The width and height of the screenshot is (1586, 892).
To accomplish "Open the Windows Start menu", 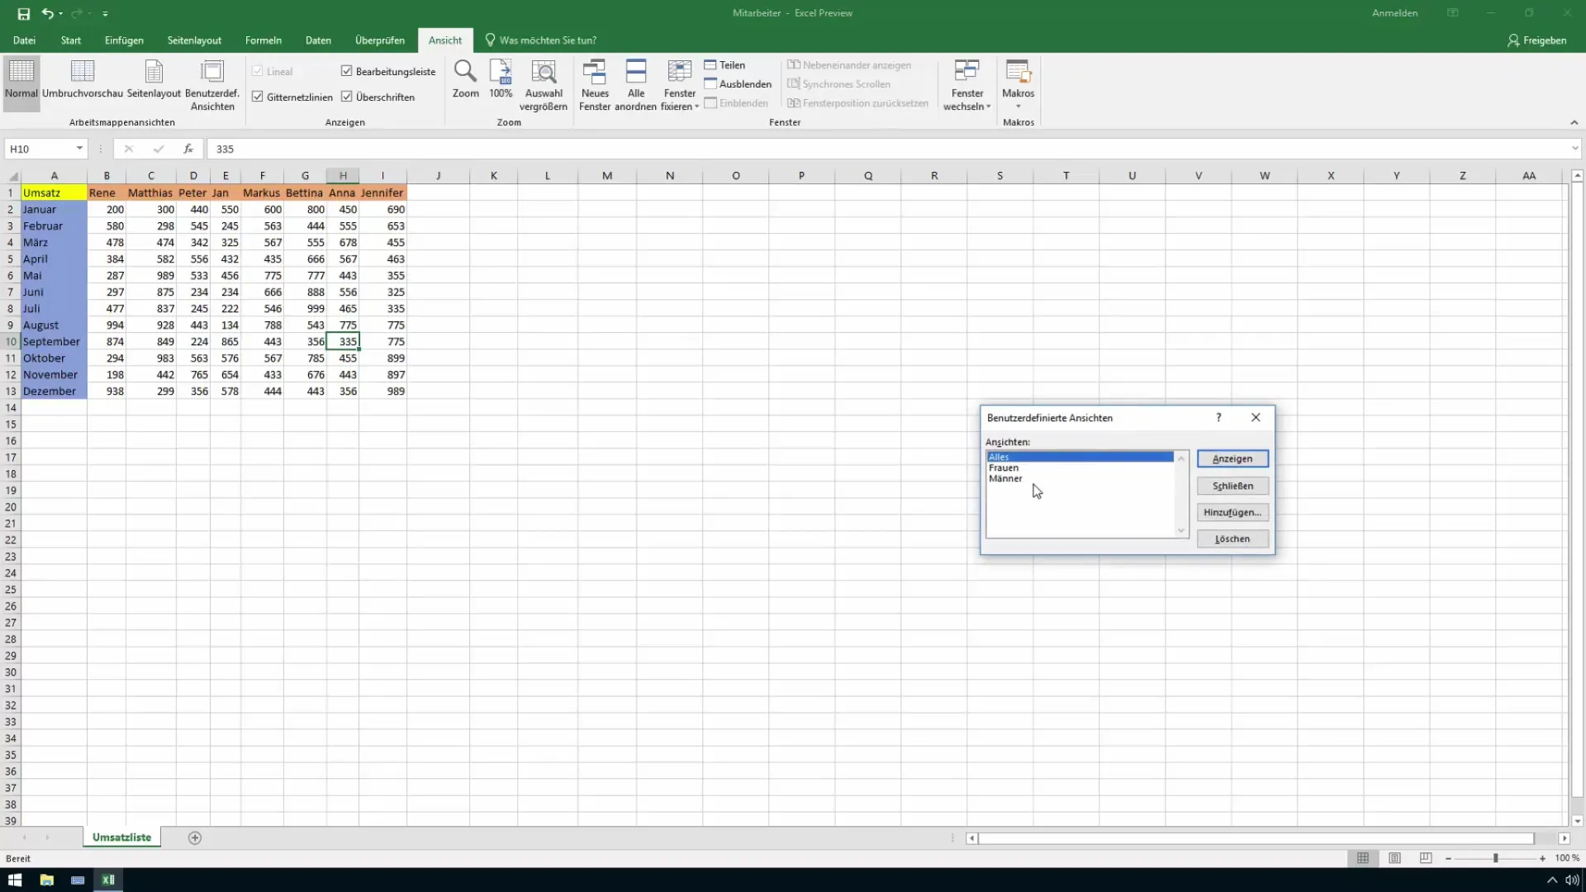I will [15, 880].
